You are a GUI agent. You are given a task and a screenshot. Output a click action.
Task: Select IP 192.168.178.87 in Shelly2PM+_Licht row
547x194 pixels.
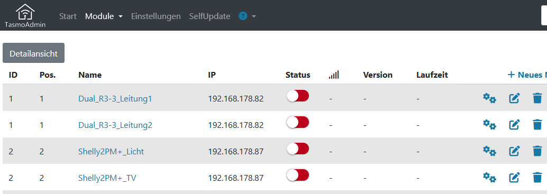[236, 152]
